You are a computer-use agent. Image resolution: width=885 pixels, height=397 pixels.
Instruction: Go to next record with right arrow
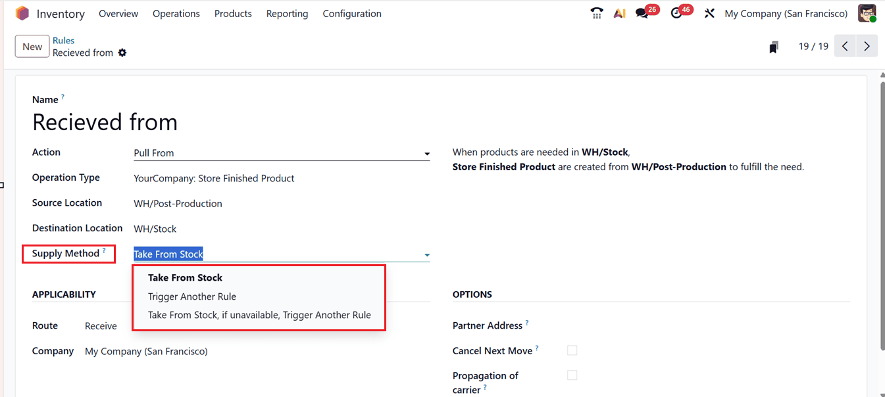tap(867, 46)
